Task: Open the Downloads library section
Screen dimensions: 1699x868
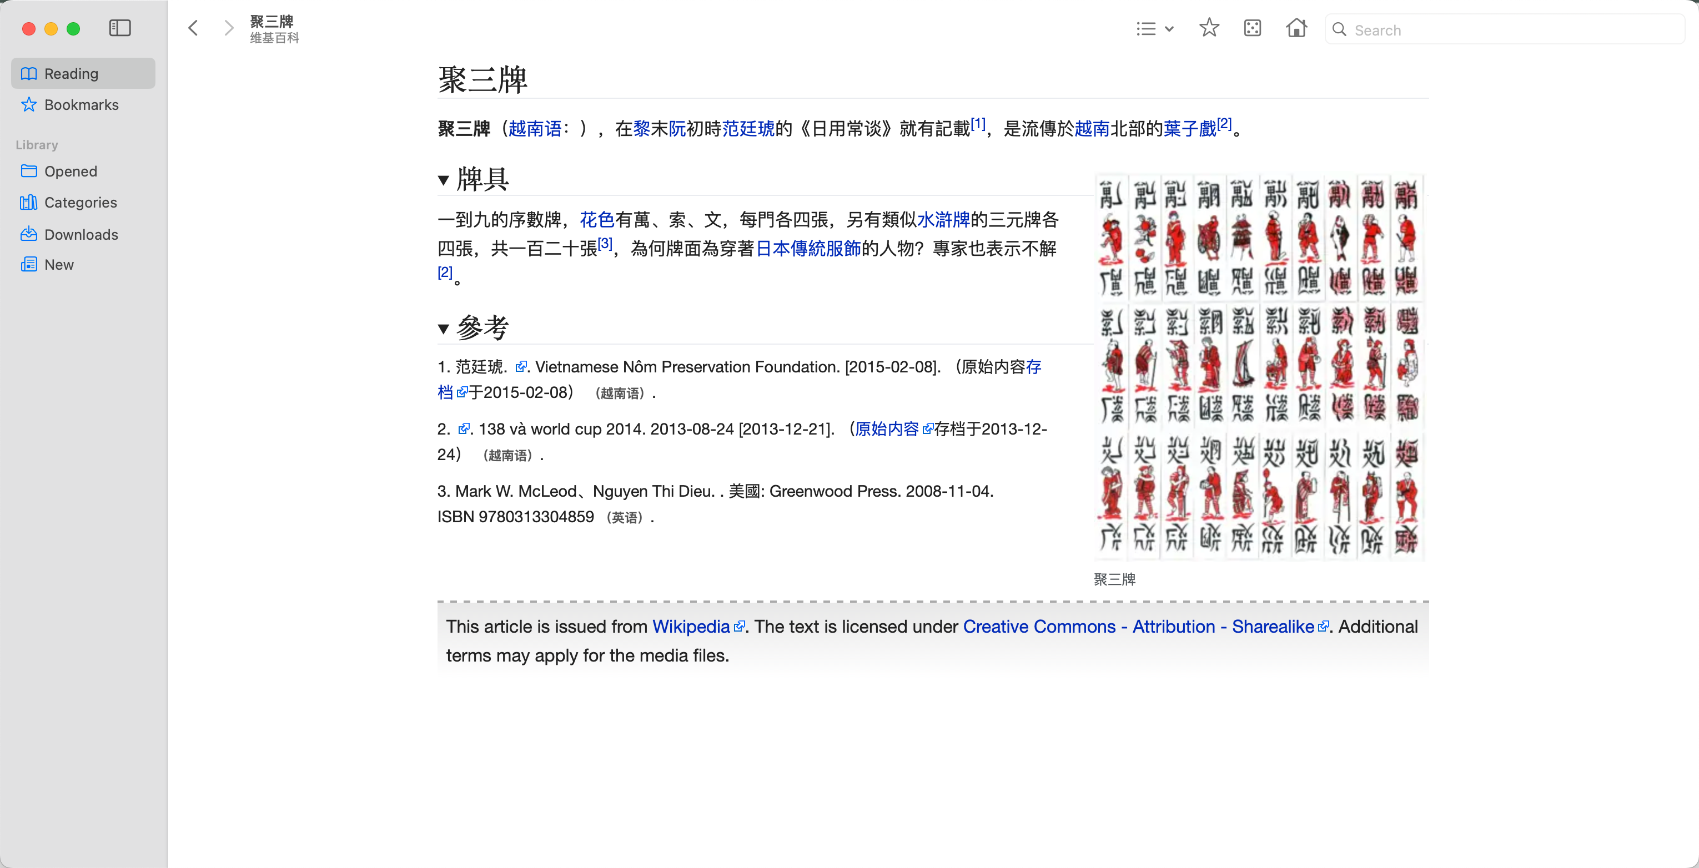Action: (83, 235)
